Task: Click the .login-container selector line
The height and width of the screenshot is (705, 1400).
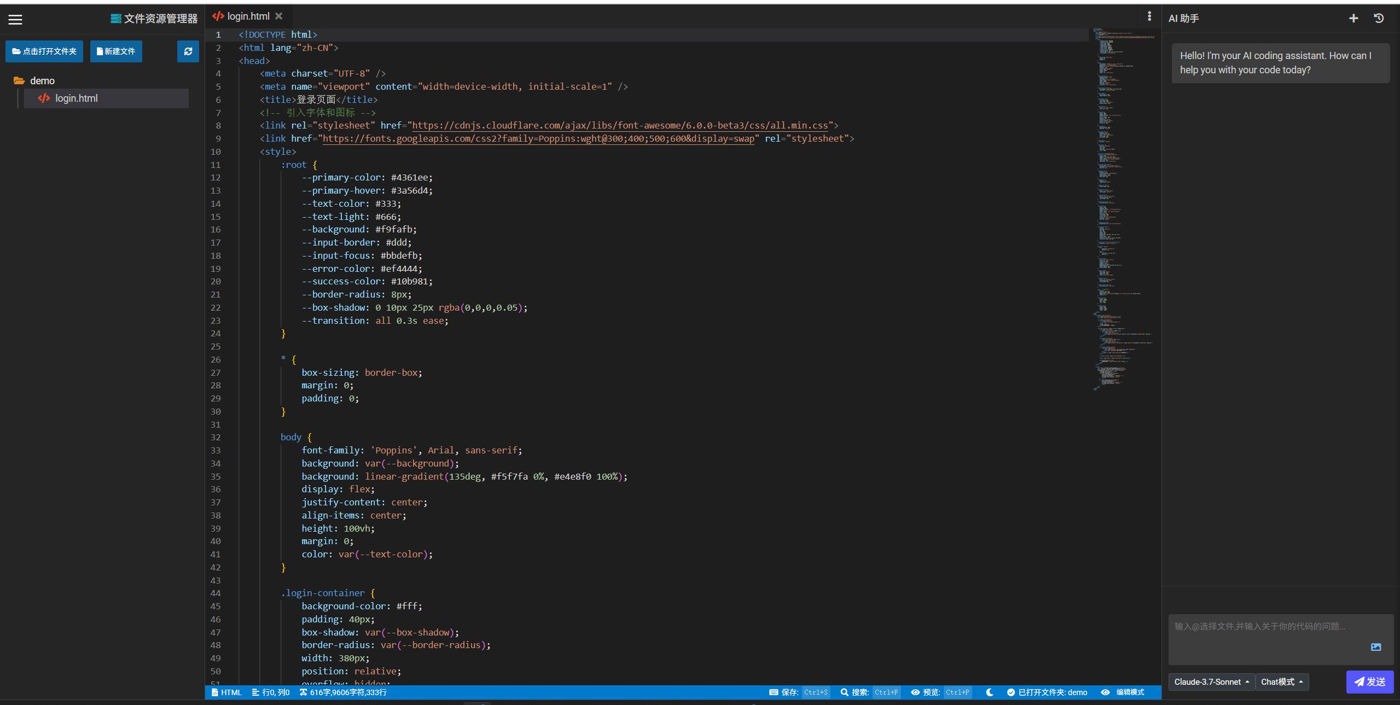Action: tap(328, 593)
